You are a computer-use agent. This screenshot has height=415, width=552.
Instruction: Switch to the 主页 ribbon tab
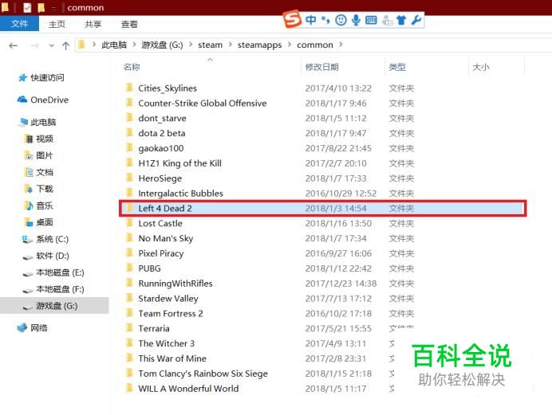pyautogui.click(x=57, y=24)
